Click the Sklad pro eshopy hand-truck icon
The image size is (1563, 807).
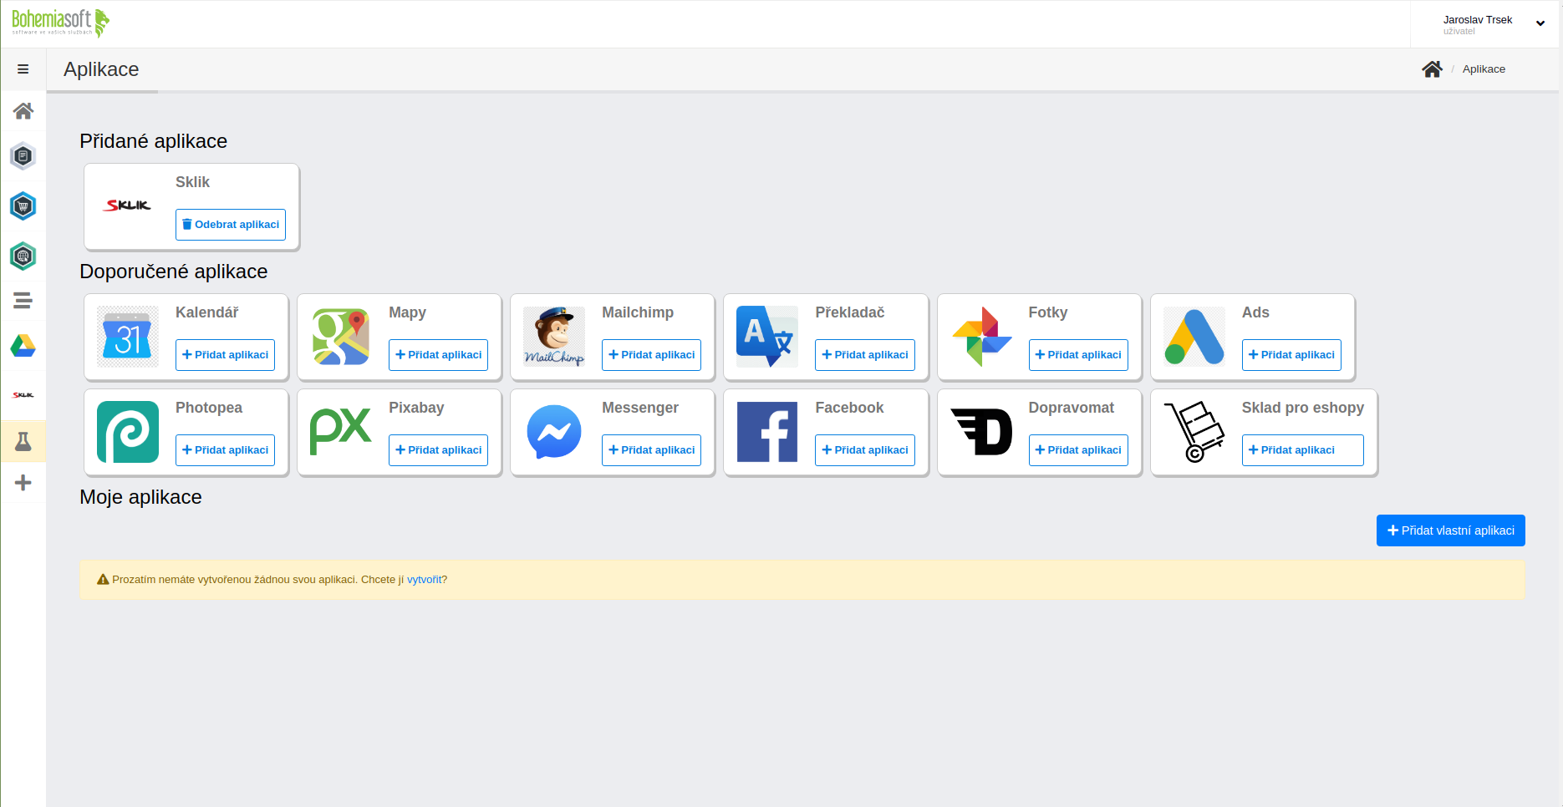pos(1194,432)
